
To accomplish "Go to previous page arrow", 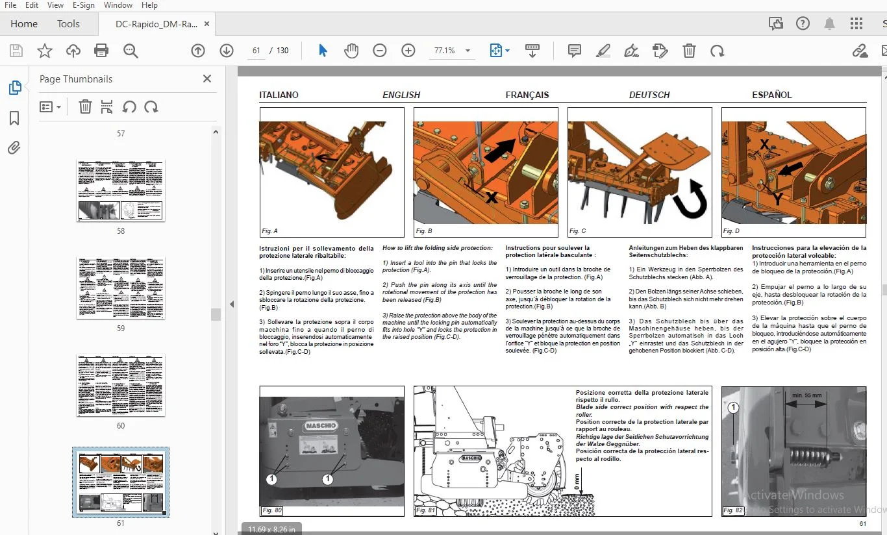I will coord(198,51).
